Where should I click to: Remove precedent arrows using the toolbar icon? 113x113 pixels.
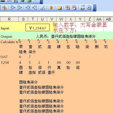19,8
